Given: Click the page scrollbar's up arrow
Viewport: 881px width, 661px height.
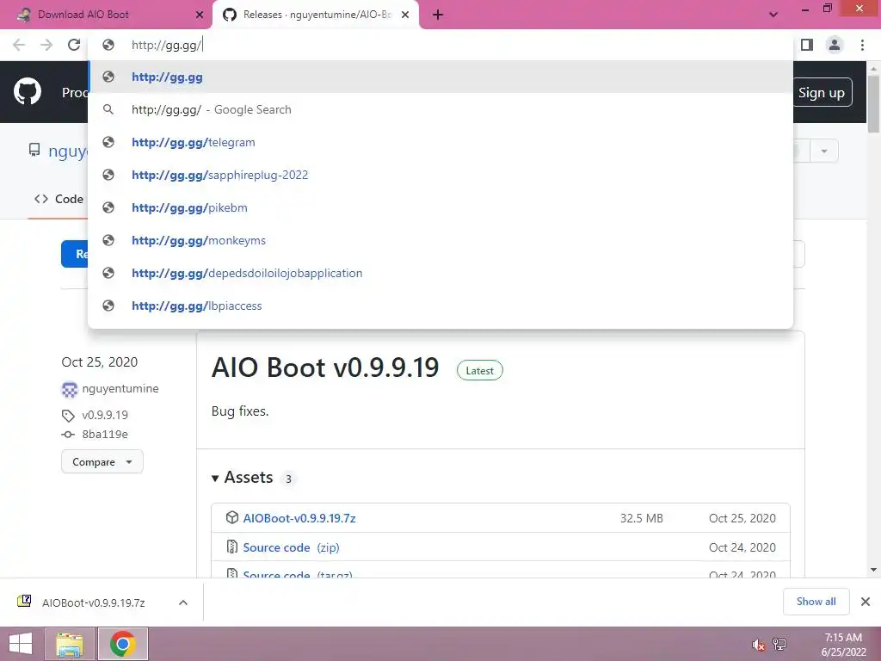Looking at the screenshot, I should pyautogui.click(x=873, y=68).
